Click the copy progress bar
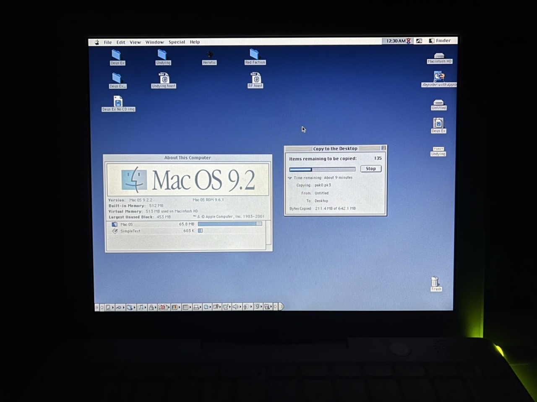 322,169
